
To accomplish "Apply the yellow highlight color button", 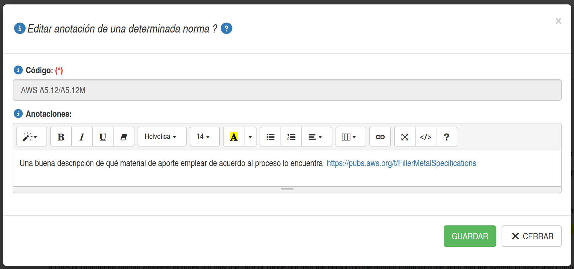I will coord(234,137).
